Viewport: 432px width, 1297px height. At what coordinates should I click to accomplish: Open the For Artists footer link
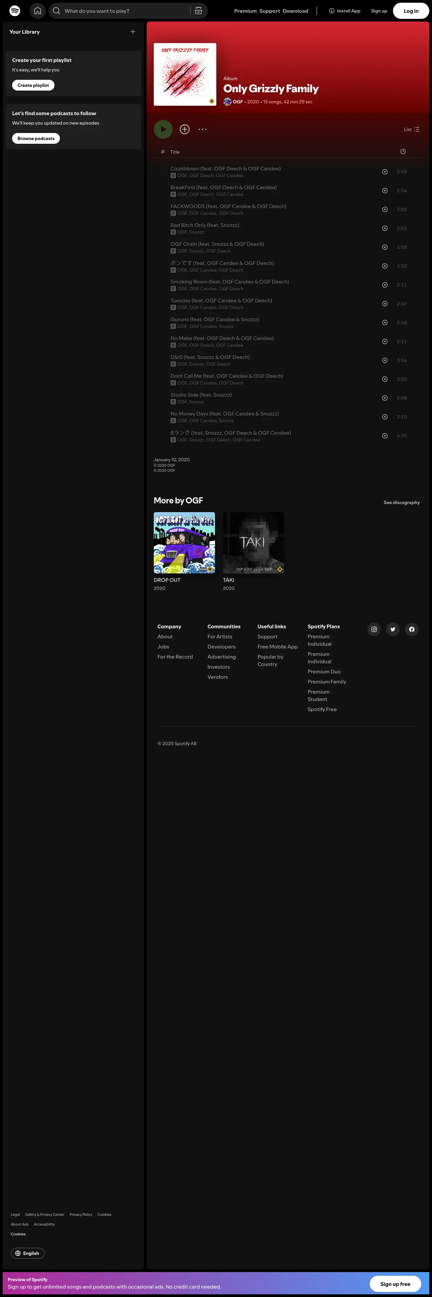(220, 637)
